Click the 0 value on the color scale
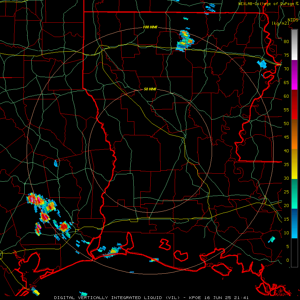300x300 pixels. click(x=288, y=260)
